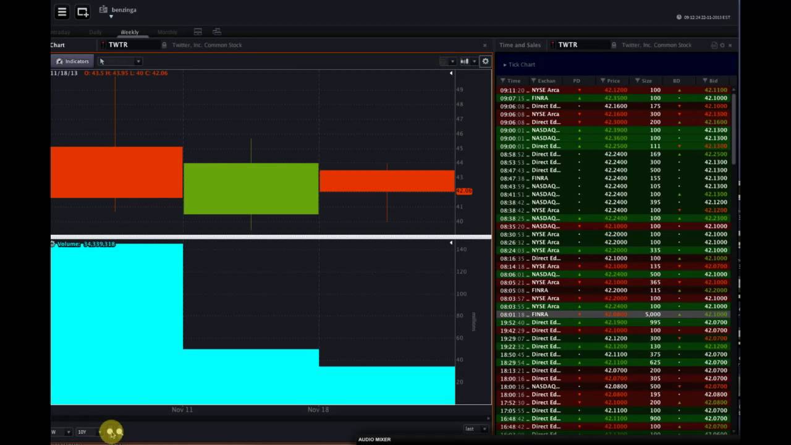The image size is (791, 445).
Task: Switch to the Monthly tab
Action: (x=167, y=32)
